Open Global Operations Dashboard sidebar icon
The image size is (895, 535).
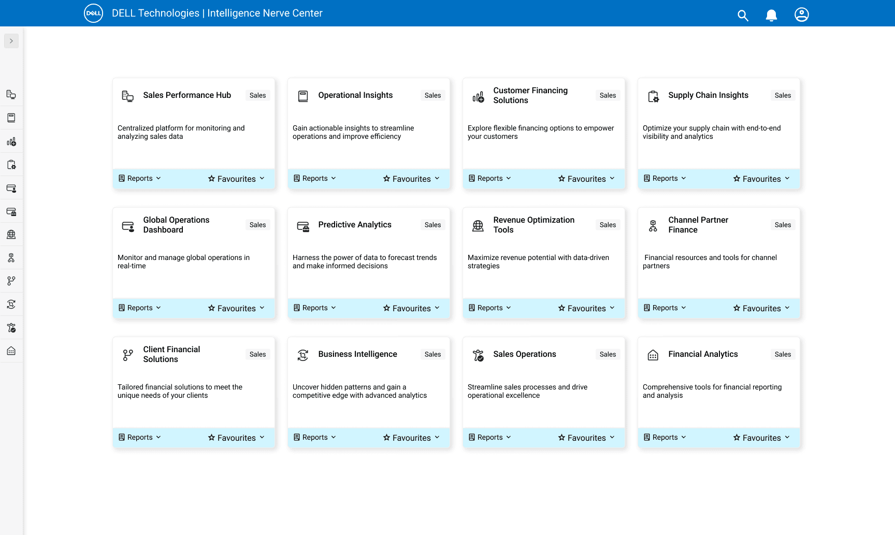point(11,188)
